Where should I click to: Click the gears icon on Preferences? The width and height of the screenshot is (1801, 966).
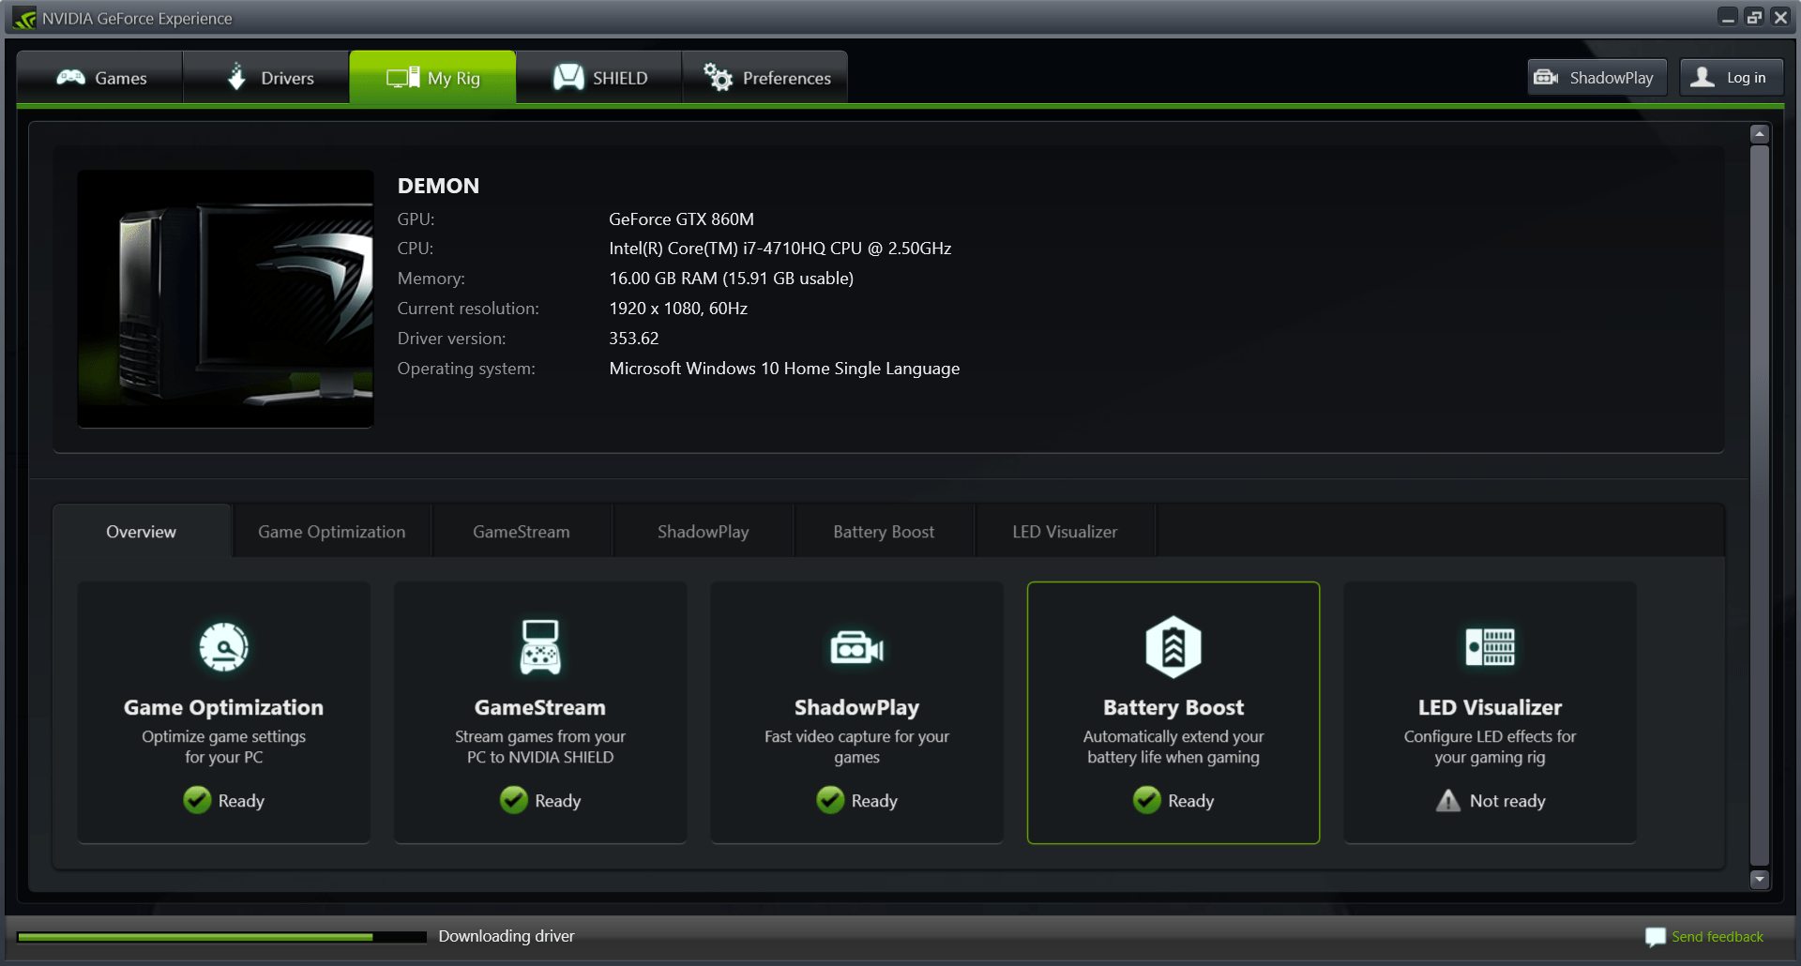(x=718, y=77)
